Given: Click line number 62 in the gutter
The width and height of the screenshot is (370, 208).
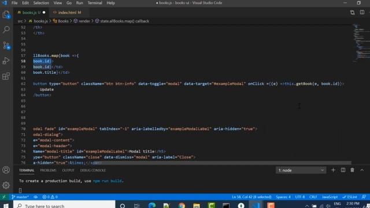Looking at the screenshot, I should click(23, 84).
